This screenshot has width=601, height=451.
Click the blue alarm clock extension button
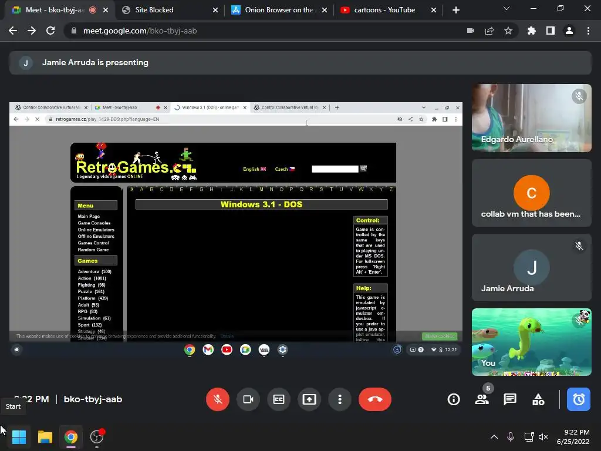578,399
